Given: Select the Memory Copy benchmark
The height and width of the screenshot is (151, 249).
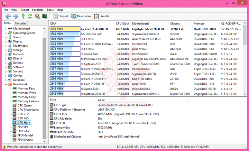Looking at the screenshot, I should pyautogui.click(x=27, y=97).
